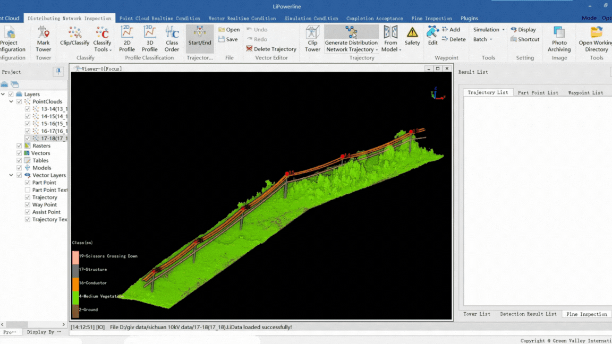This screenshot has height=344, width=612.
Task: Click the waypoint Edit tool
Action: [432, 36]
